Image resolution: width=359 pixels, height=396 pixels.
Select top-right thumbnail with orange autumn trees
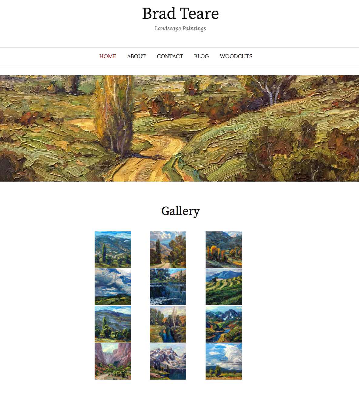coord(224,250)
